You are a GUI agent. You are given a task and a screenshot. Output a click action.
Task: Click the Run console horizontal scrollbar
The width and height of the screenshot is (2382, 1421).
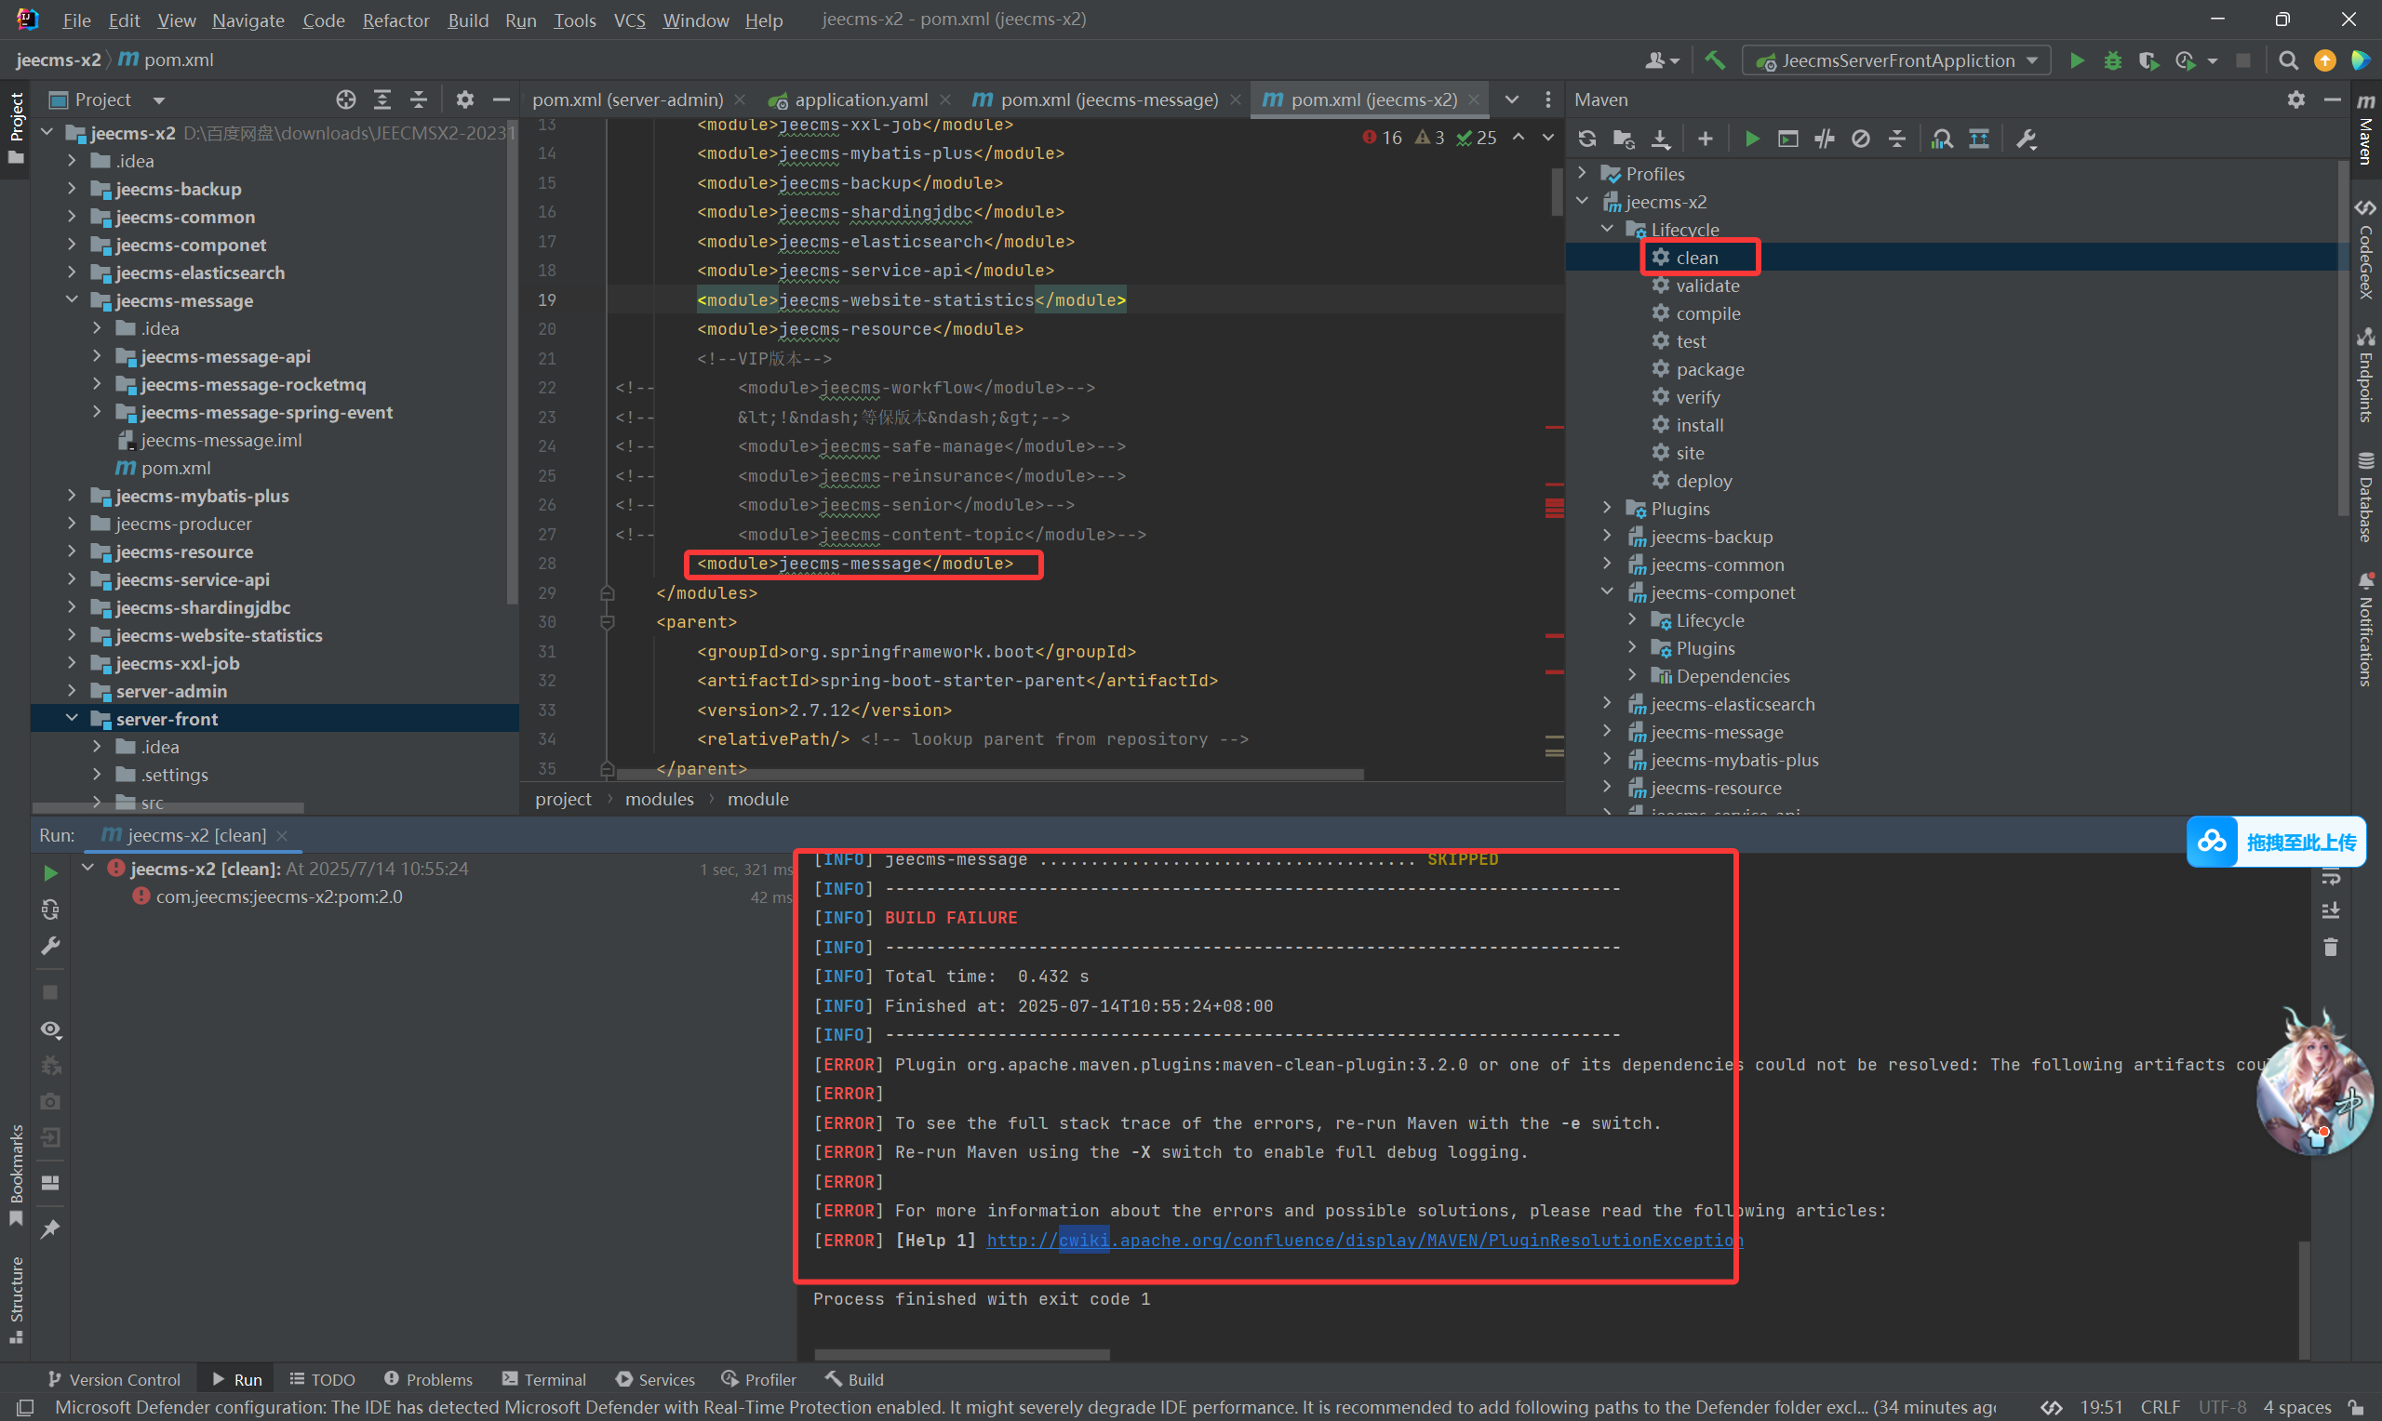coord(961,1354)
